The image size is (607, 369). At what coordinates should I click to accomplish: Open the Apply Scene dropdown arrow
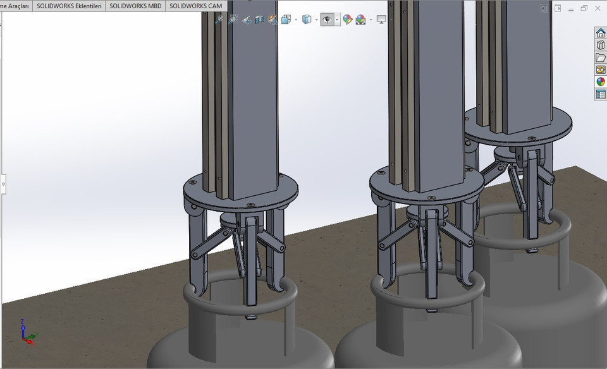pyautogui.click(x=370, y=19)
